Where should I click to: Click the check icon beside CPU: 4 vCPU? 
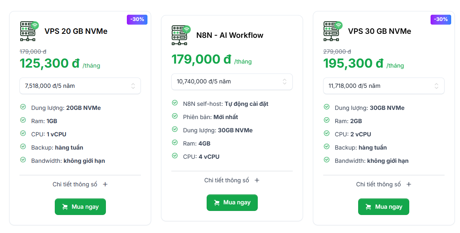(x=175, y=156)
